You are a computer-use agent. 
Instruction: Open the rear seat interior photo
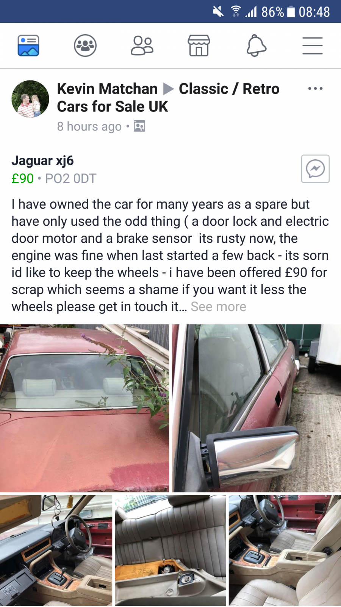170,550
